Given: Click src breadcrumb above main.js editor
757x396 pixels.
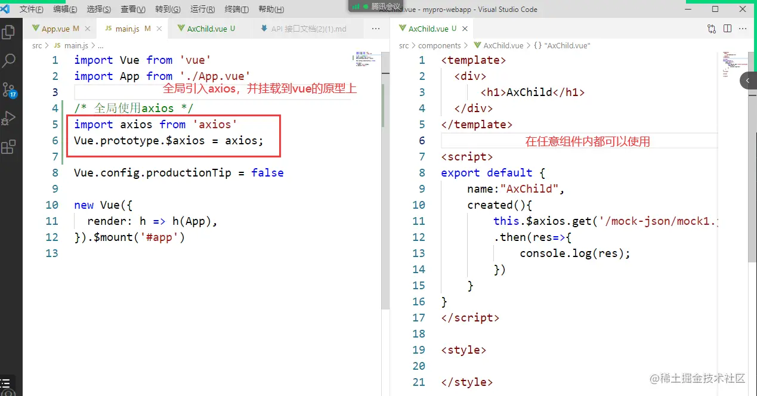Looking at the screenshot, I should tap(37, 45).
